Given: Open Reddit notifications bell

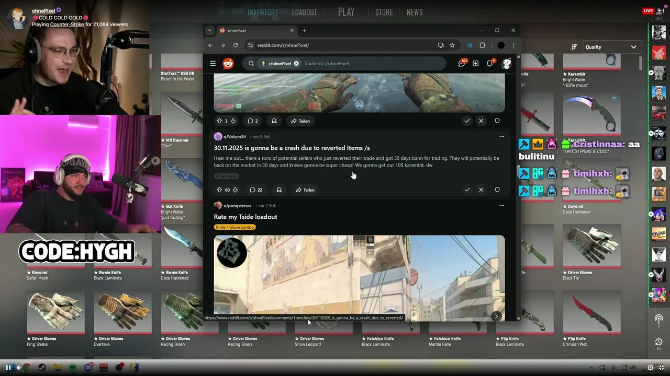Looking at the screenshot, I should click(x=490, y=63).
